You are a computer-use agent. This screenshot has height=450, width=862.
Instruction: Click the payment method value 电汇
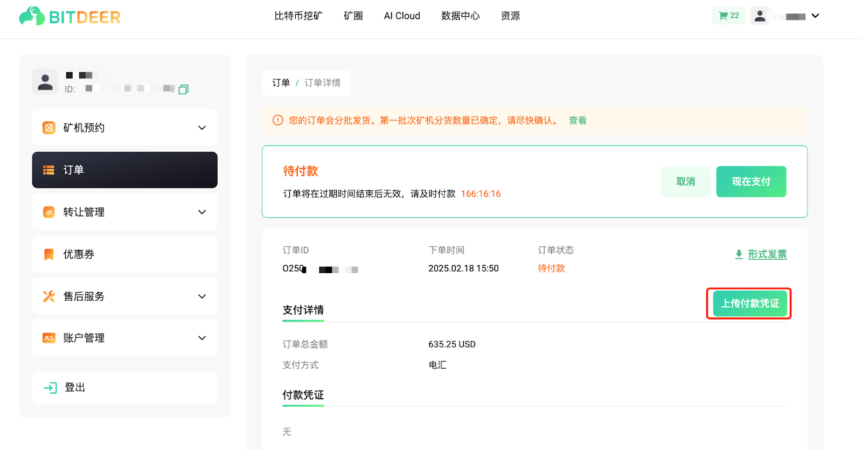pyautogui.click(x=437, y=365)
